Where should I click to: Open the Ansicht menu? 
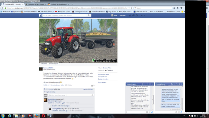tap(14, 1)
